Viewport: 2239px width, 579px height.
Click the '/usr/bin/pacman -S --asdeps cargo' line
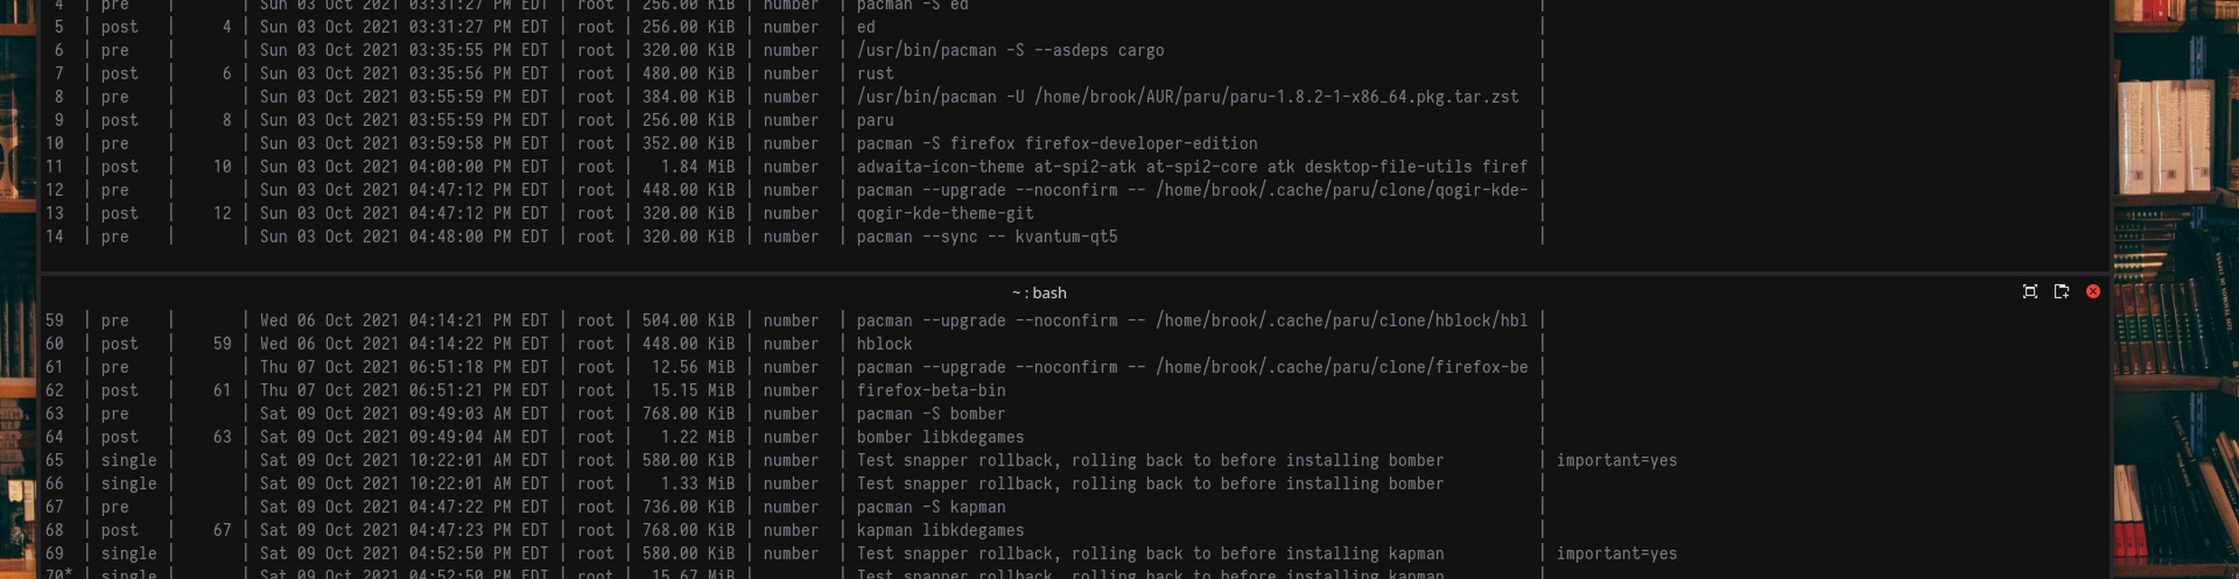(1010, 50)
